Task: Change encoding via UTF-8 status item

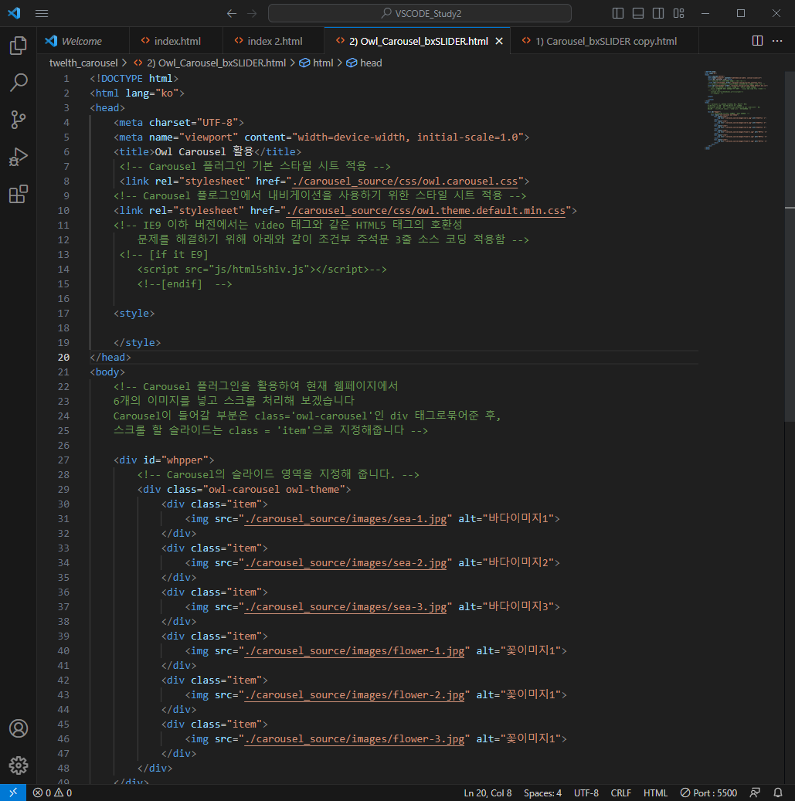Action: 586,793
